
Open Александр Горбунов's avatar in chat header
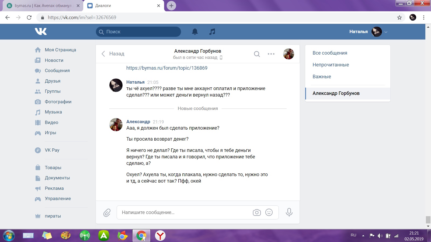coord(289,54)
